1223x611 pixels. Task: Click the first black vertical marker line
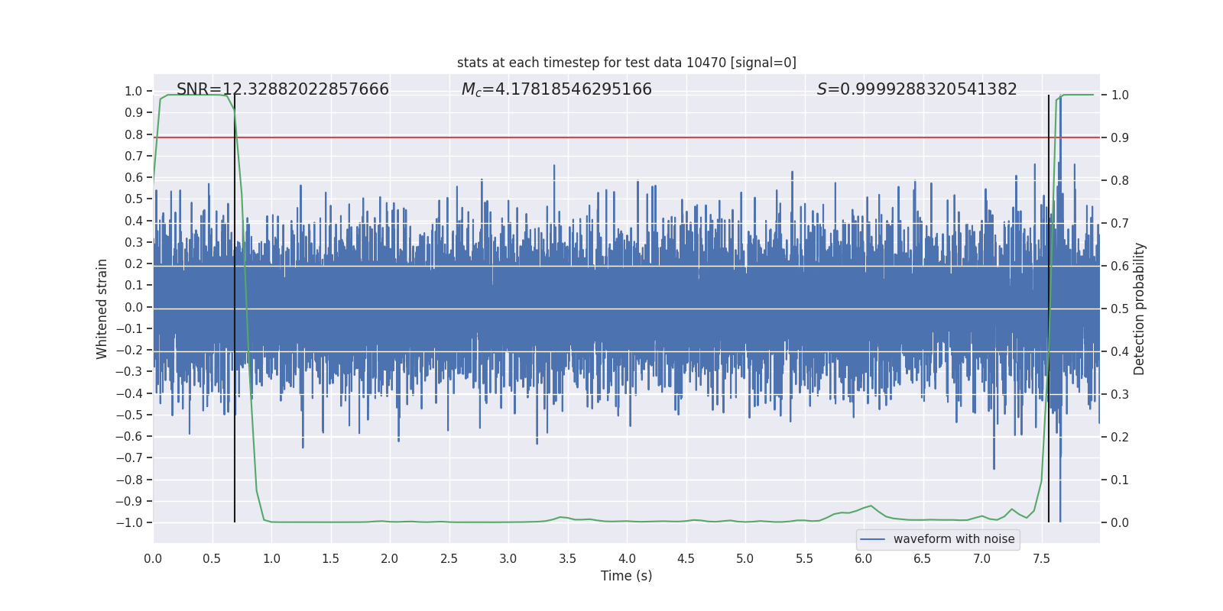(235, 458)
